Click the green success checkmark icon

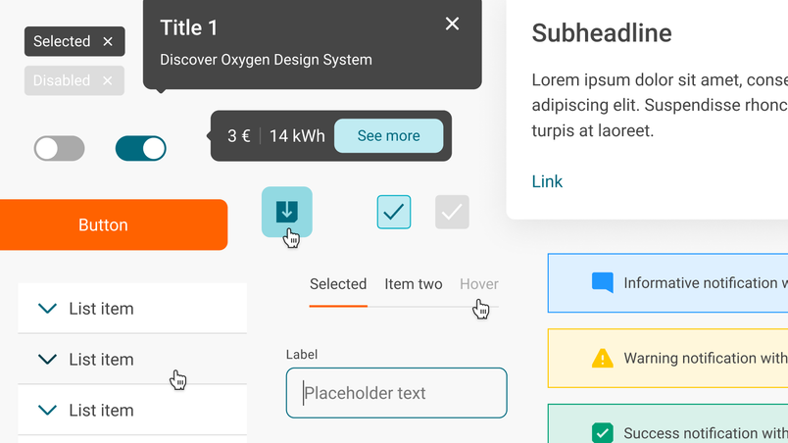point(603,432)
